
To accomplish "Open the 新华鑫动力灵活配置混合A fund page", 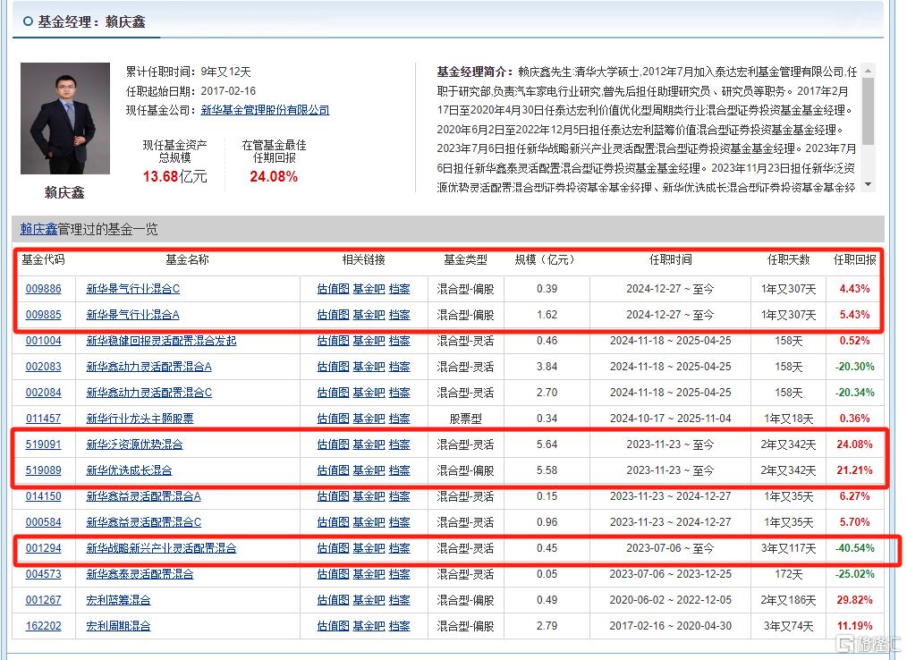I will click(149, 367).
